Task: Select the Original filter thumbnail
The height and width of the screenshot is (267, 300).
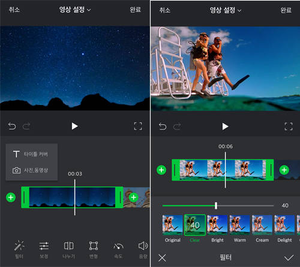Action: tap(172, 225)
